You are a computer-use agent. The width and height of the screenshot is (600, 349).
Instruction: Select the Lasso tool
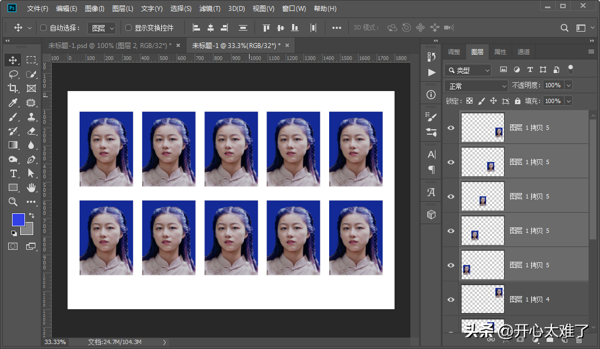pyautogui.click(x=13, y=74)
